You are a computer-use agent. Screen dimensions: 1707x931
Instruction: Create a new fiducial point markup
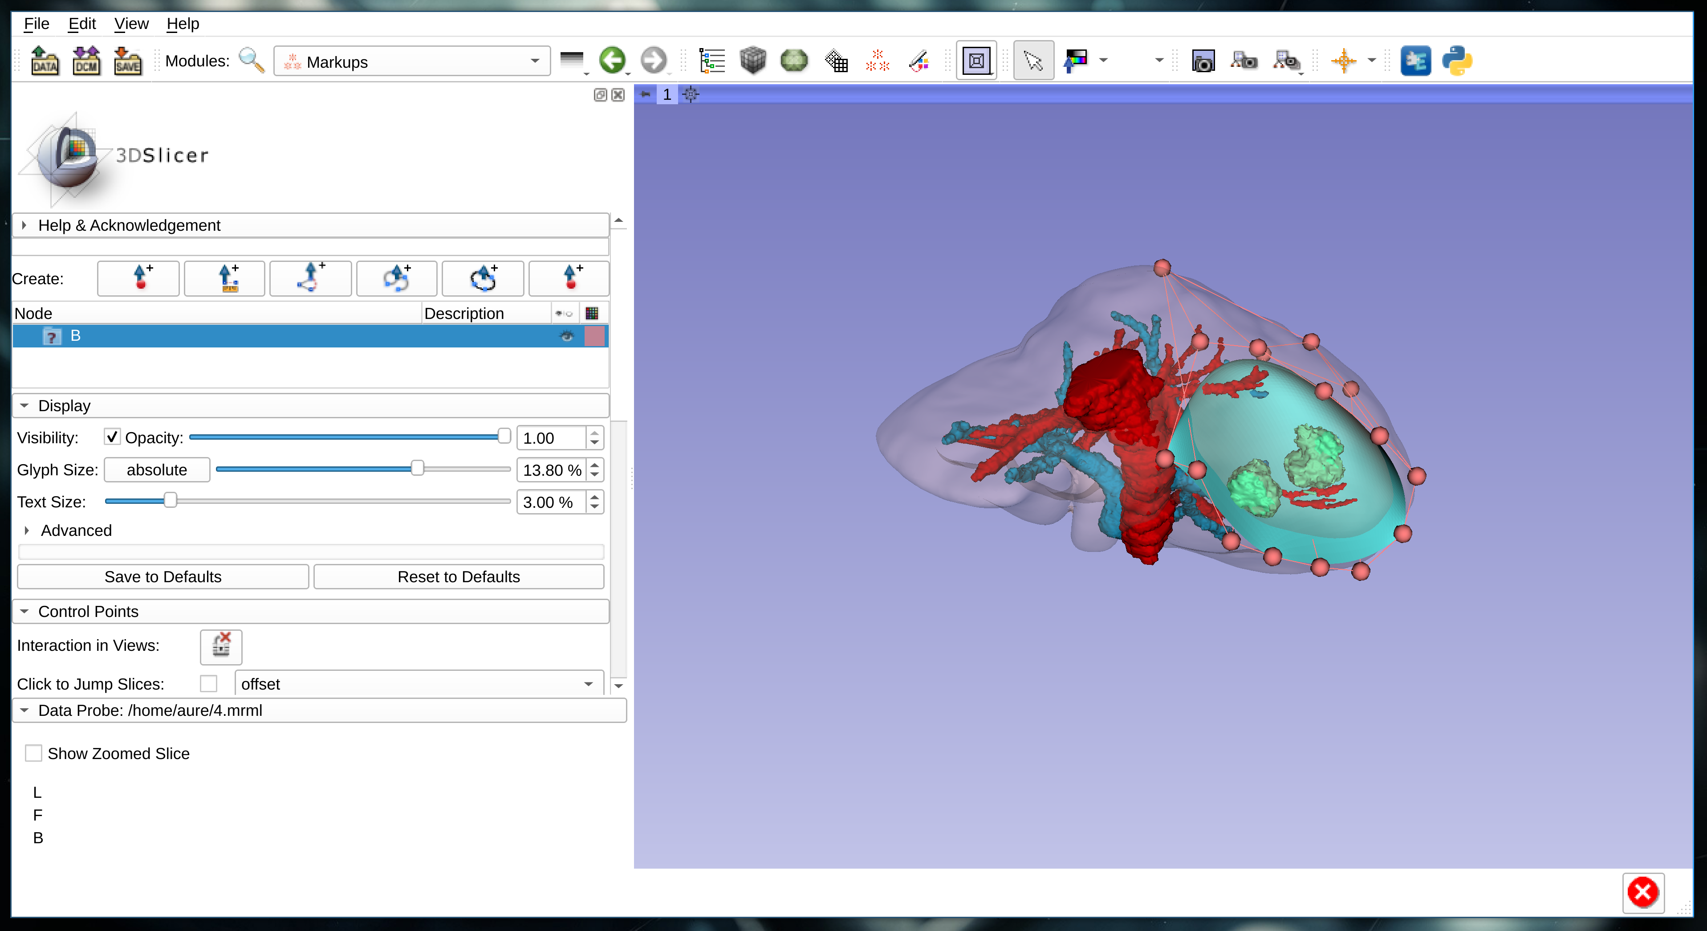click(x=138, y=278)
